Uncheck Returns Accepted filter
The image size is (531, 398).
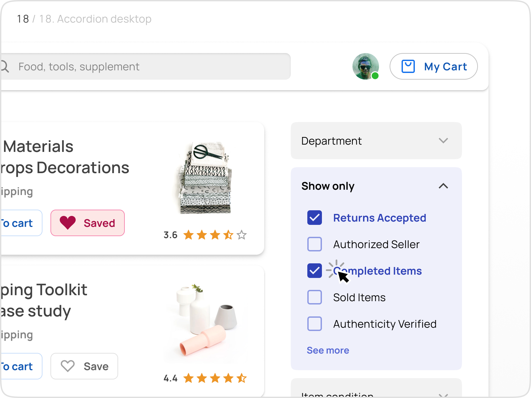click(x=314, y=218)
